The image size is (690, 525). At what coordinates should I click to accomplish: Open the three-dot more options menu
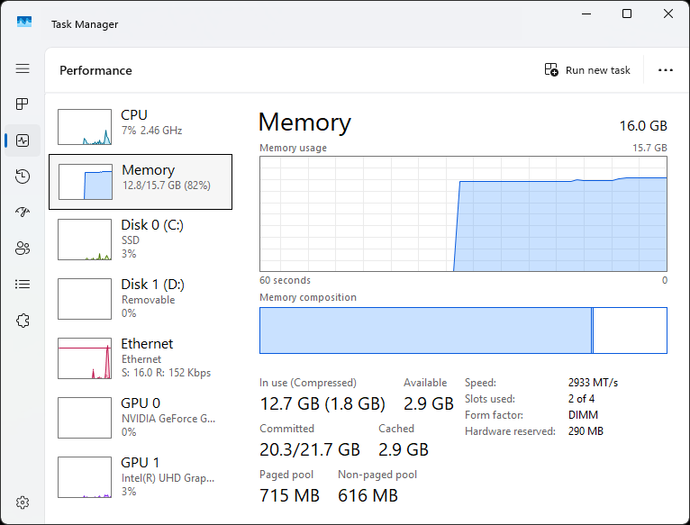click(666, 70)
